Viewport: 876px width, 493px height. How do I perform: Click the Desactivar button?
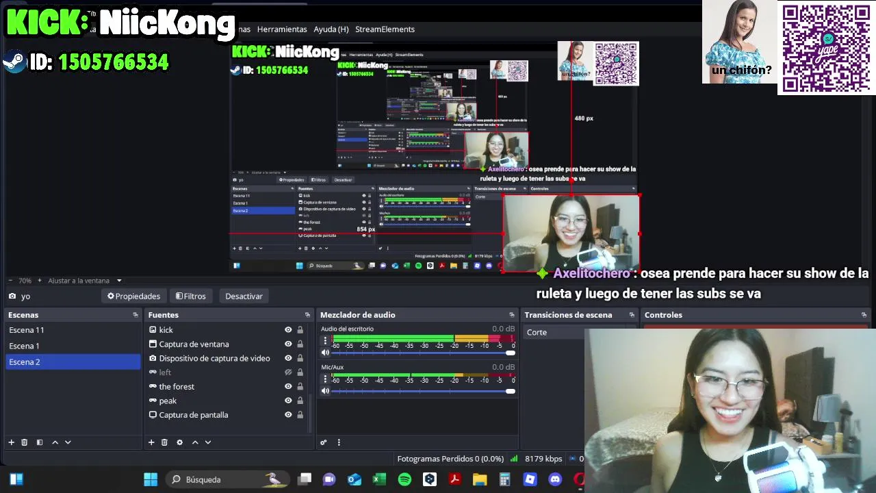point(244,296)
